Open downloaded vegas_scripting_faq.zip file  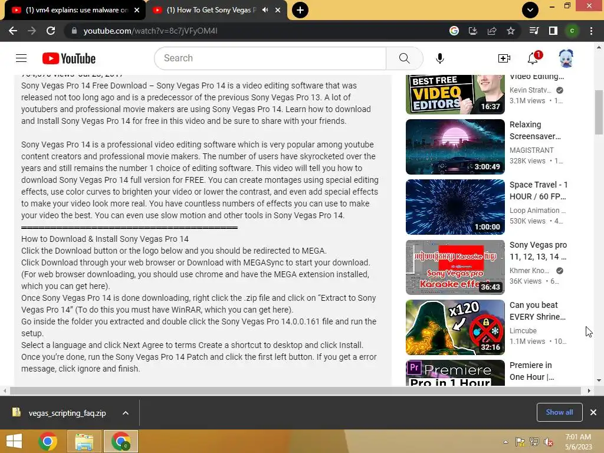[x=67, y=413]
